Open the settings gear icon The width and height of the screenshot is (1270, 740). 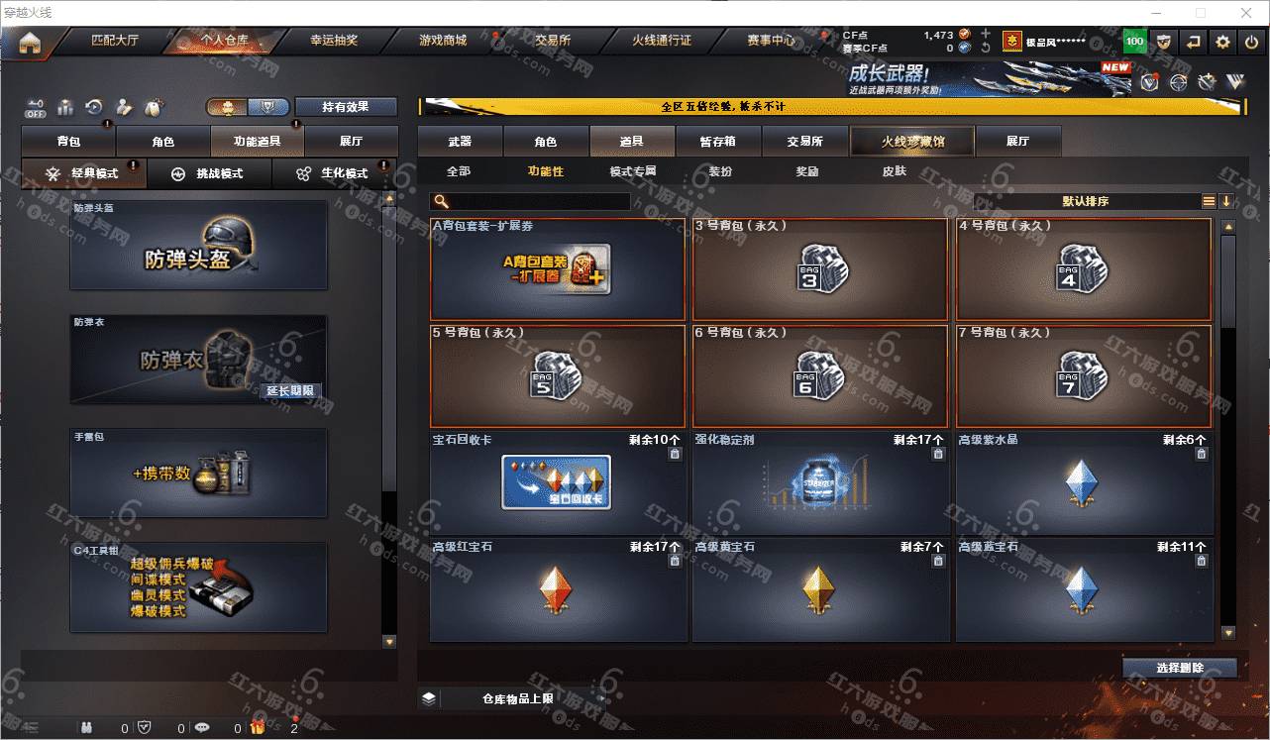(x=1222, y=42)
